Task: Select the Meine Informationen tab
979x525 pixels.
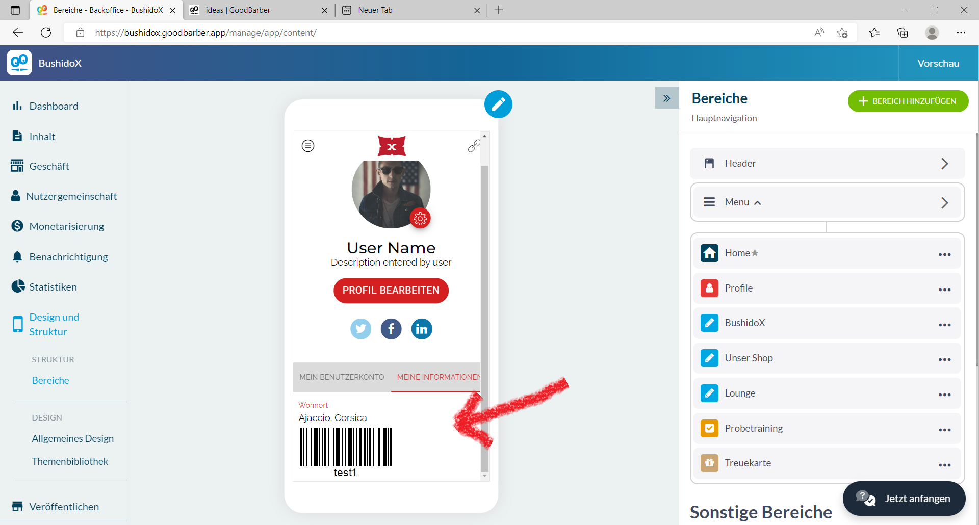Action: (x=436, y=377)
